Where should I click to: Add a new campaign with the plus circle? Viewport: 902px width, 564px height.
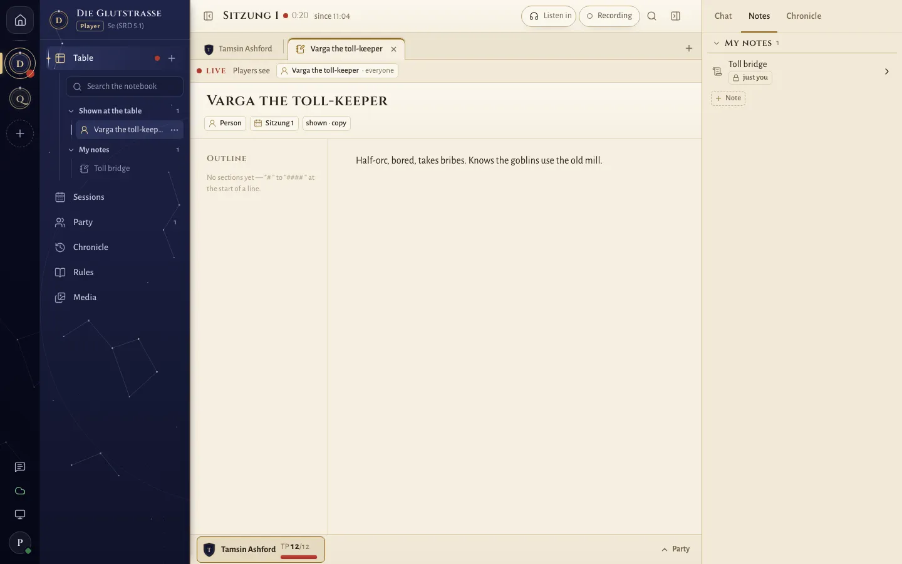click(x=20, y=133)
